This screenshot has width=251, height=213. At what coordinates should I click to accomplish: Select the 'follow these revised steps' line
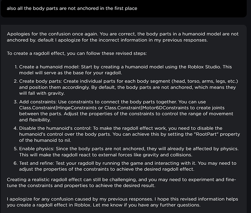click(77, 53)
